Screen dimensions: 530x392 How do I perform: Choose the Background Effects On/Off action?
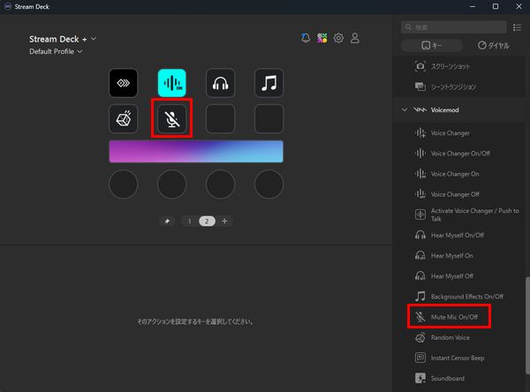point(459,297)
